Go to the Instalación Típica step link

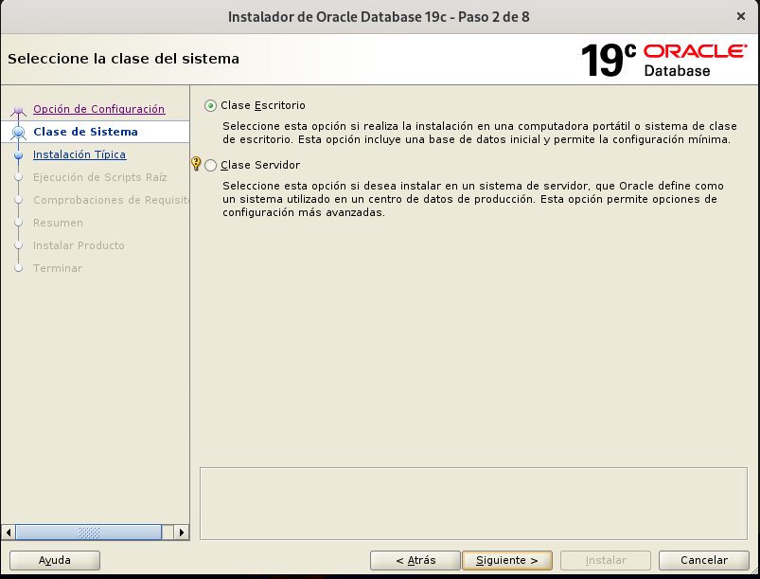click(79, 154)
